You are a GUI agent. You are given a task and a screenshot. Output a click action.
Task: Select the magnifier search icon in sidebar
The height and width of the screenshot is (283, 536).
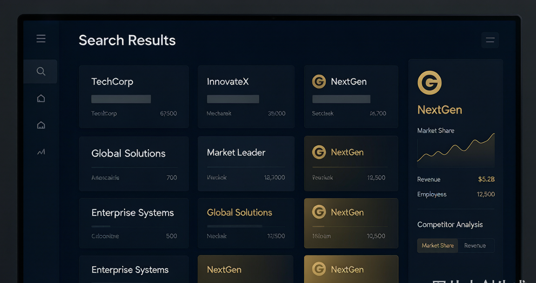(41, 71)
